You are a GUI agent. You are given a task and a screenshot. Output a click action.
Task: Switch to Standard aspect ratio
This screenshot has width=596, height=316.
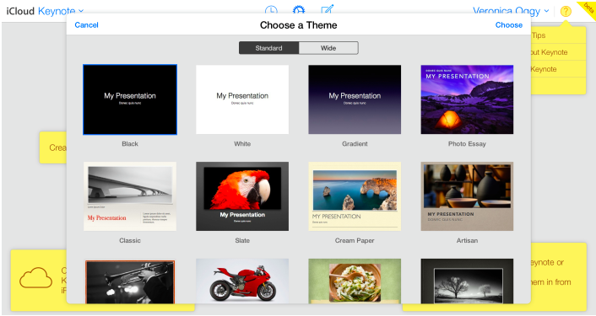(268, 48)
